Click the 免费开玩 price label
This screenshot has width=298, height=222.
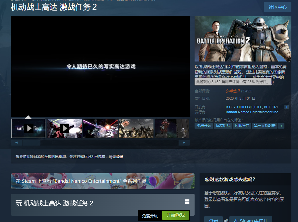coord(150,216)
